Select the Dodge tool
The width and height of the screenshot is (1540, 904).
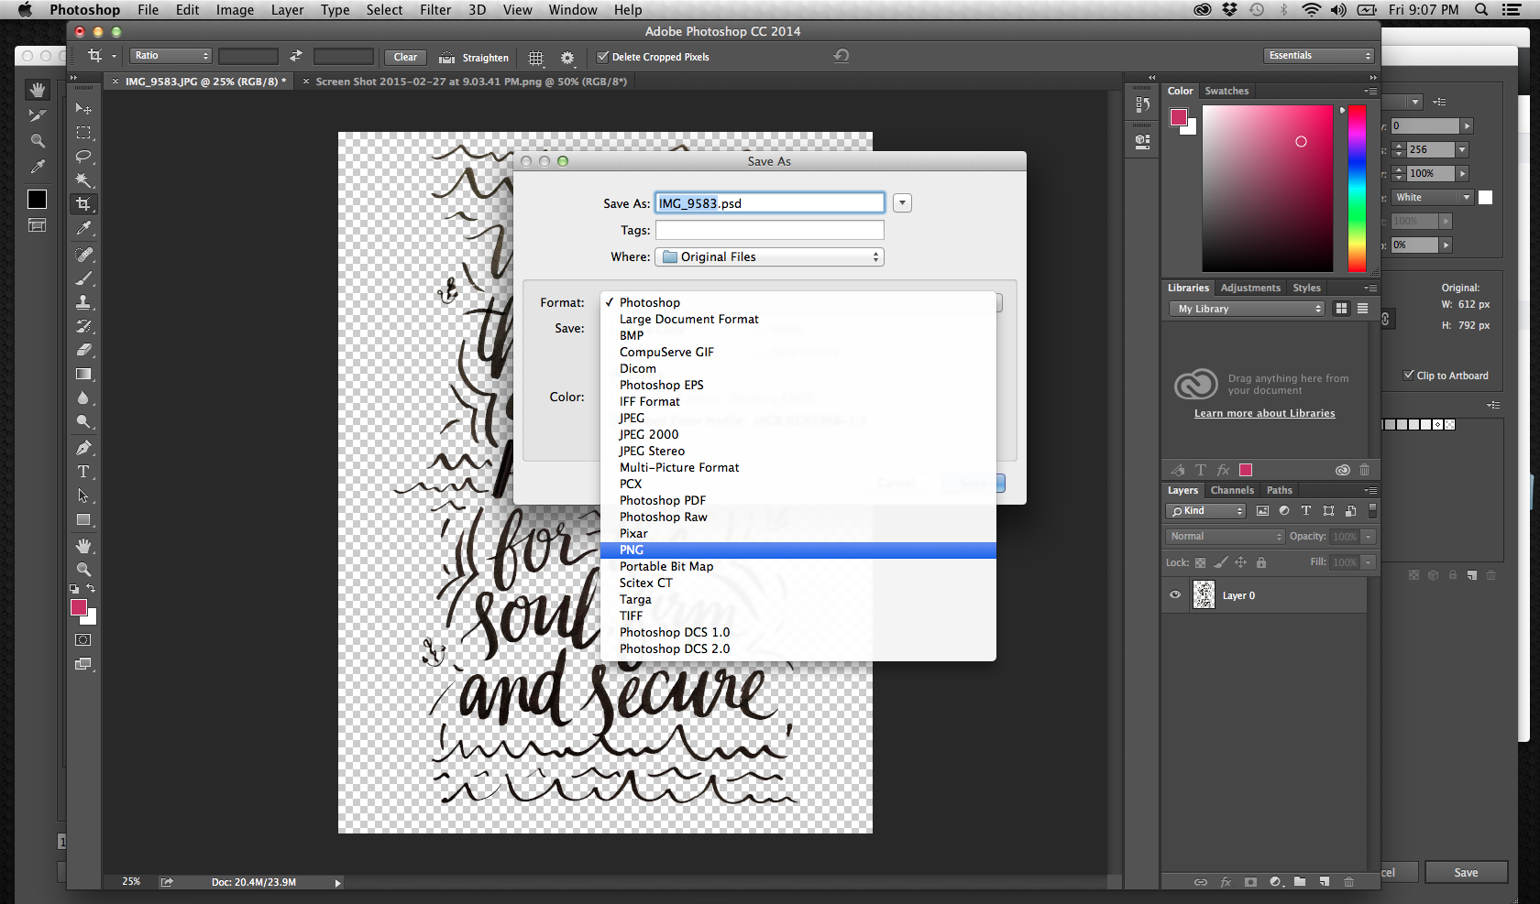tap(83, 421)
